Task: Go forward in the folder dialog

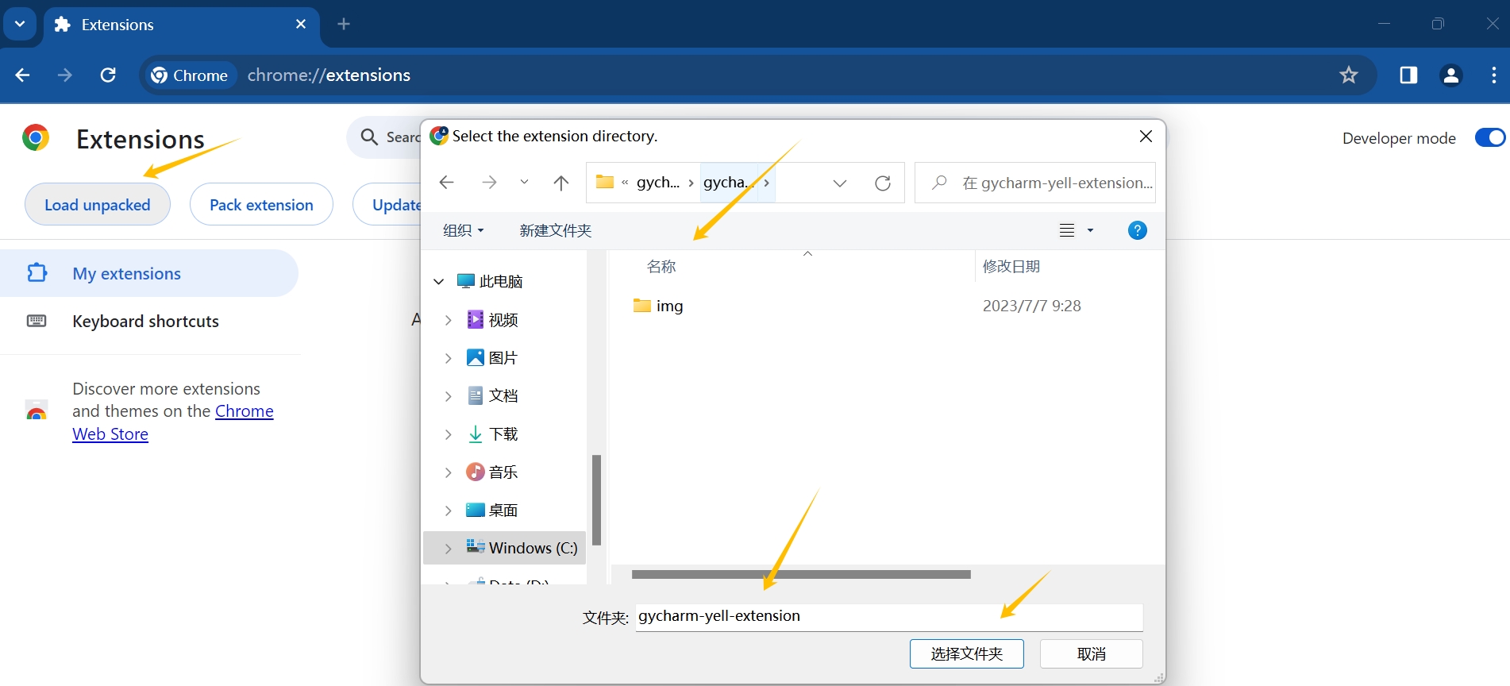Action: point(489,183)
